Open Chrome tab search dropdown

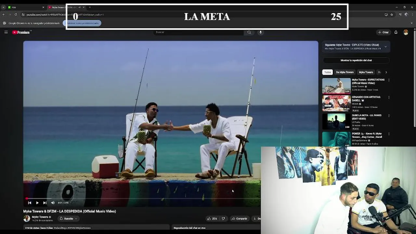[x=3, y=7]
